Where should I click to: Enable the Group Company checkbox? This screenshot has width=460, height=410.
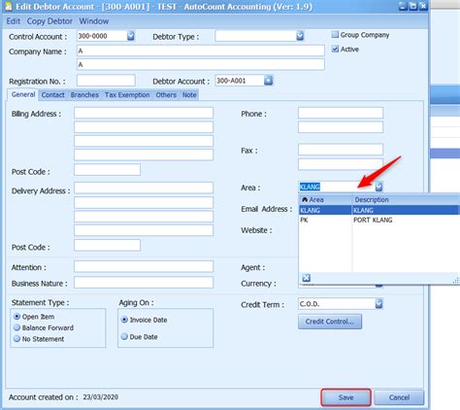pos(335,34)
